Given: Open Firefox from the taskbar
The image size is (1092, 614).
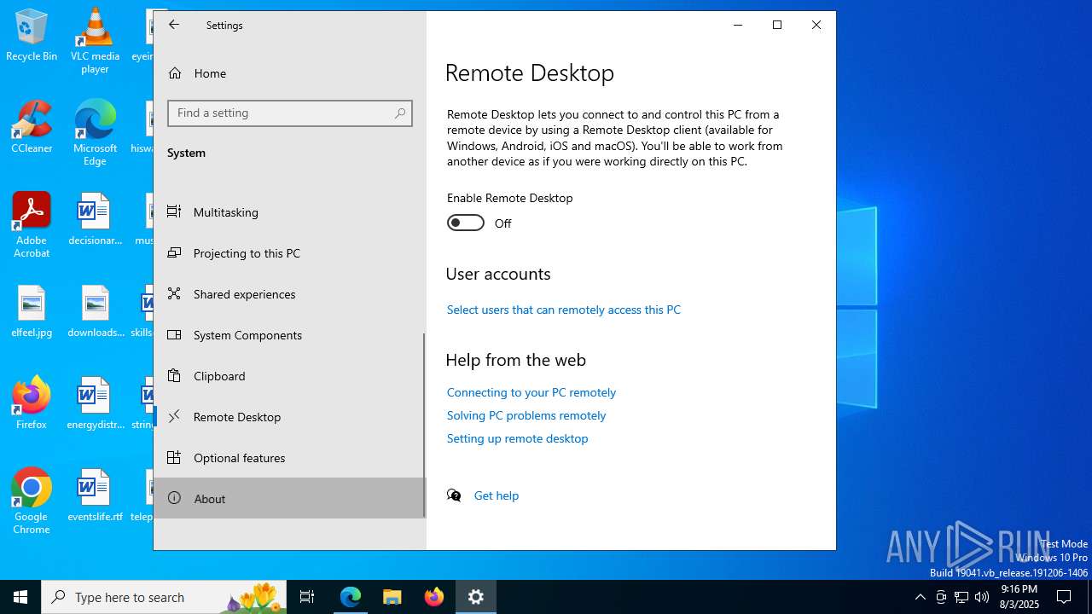Looking at the screenshot, I should coord(434,597).
